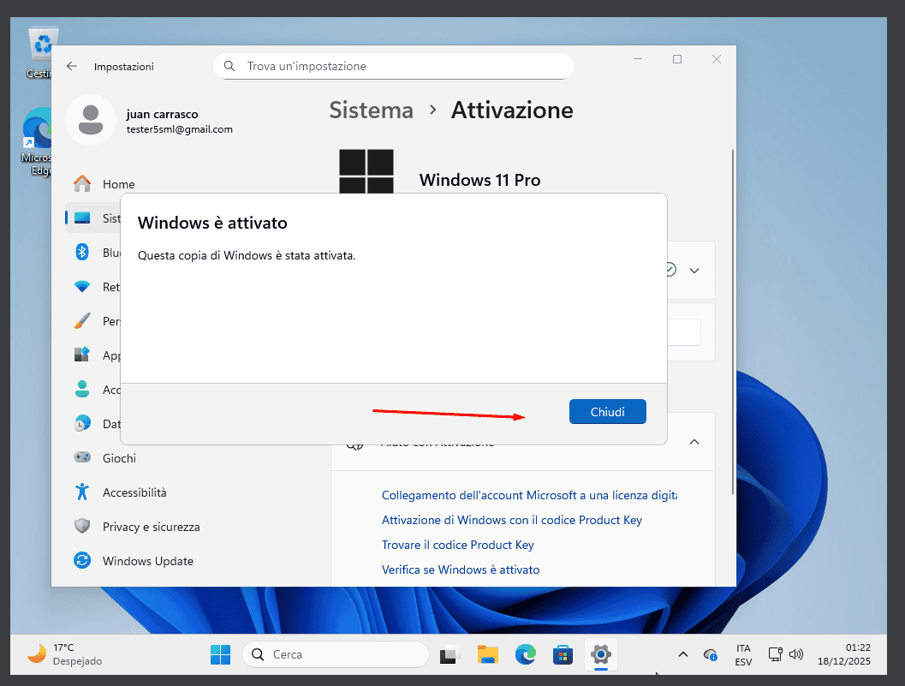Click the back arrow in Settings
Screen dimensions: 905x686
[71, 66]
